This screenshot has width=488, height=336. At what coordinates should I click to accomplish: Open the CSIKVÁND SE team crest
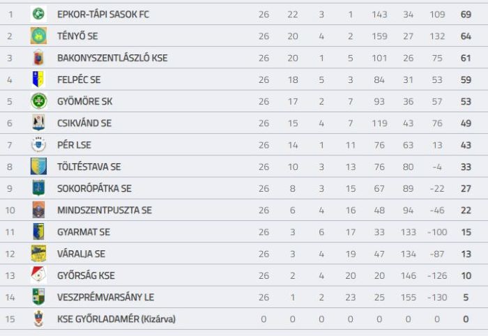coord(38,123)
